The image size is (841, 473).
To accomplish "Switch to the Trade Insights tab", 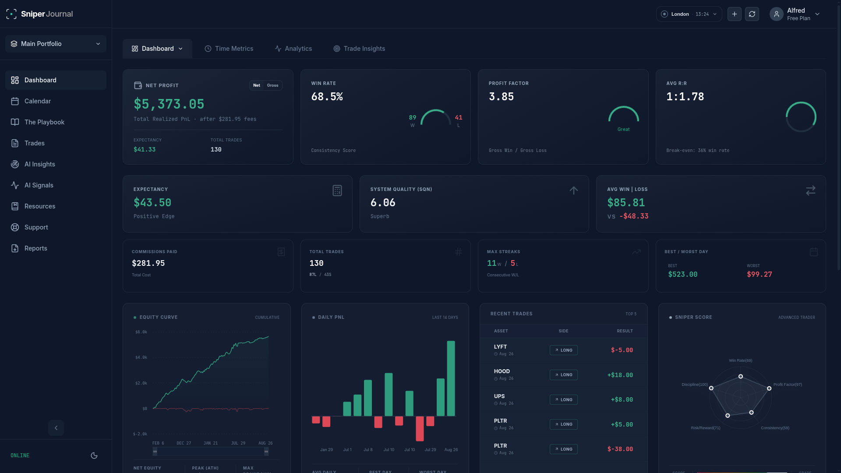I will (x=359, y=49).
